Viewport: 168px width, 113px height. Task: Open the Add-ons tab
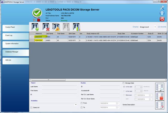[16, 61]
